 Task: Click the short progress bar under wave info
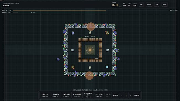pos(21,12)
